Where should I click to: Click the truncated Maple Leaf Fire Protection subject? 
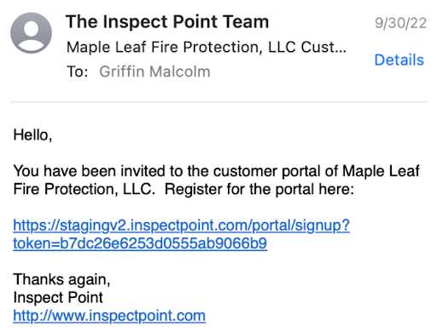click(207, 47)
